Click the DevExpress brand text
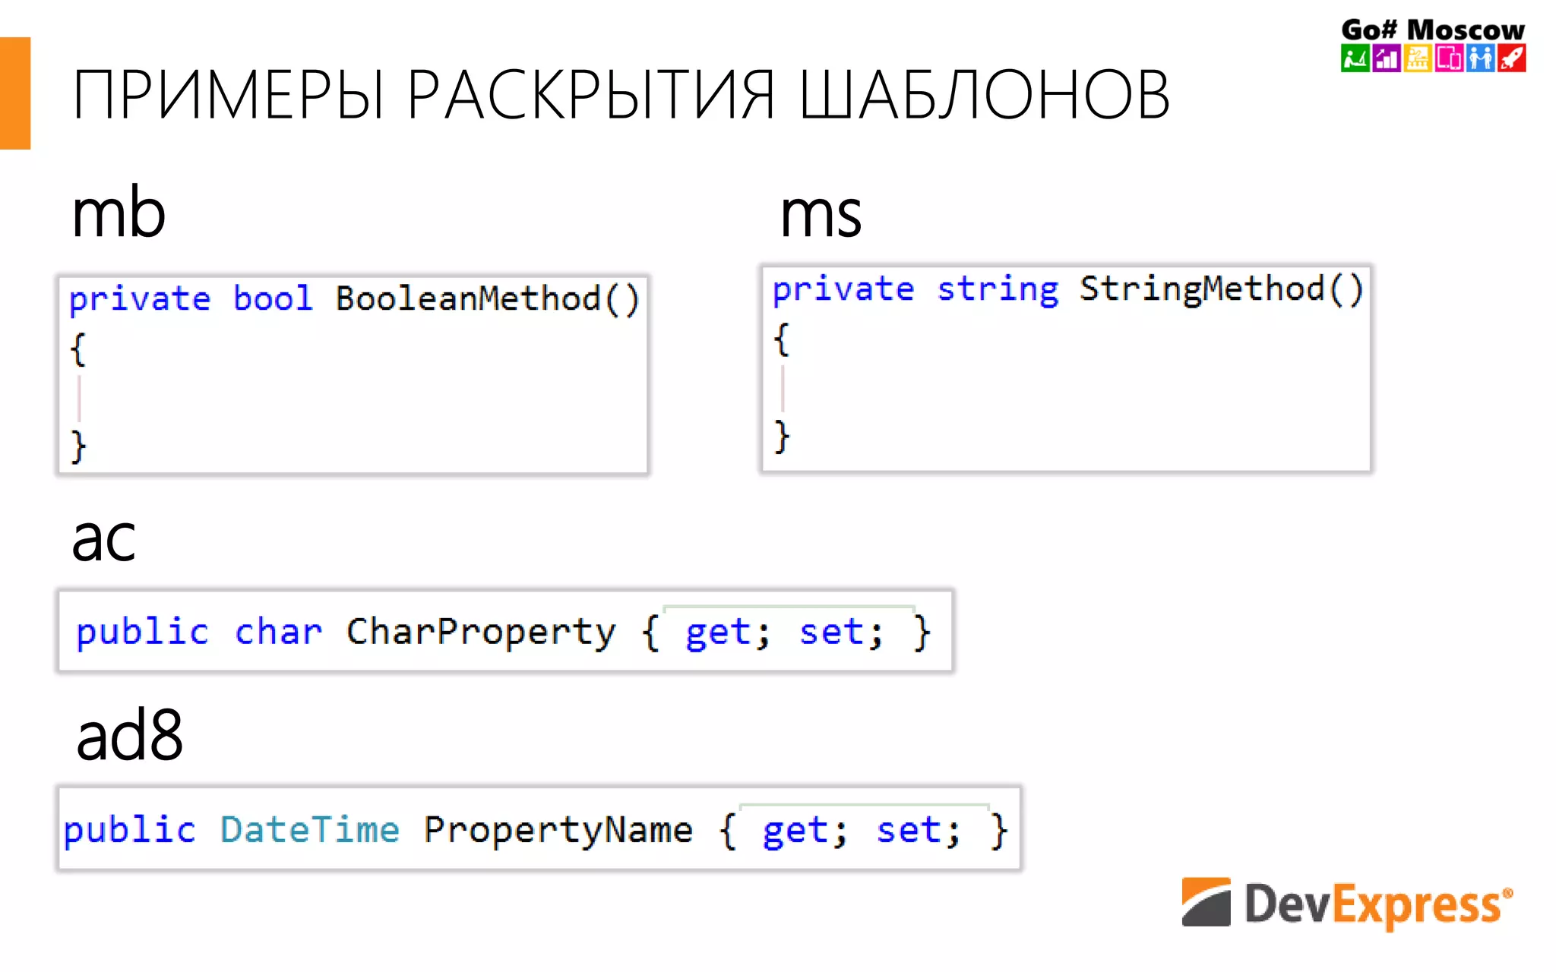 click(x=1378, y=904)
